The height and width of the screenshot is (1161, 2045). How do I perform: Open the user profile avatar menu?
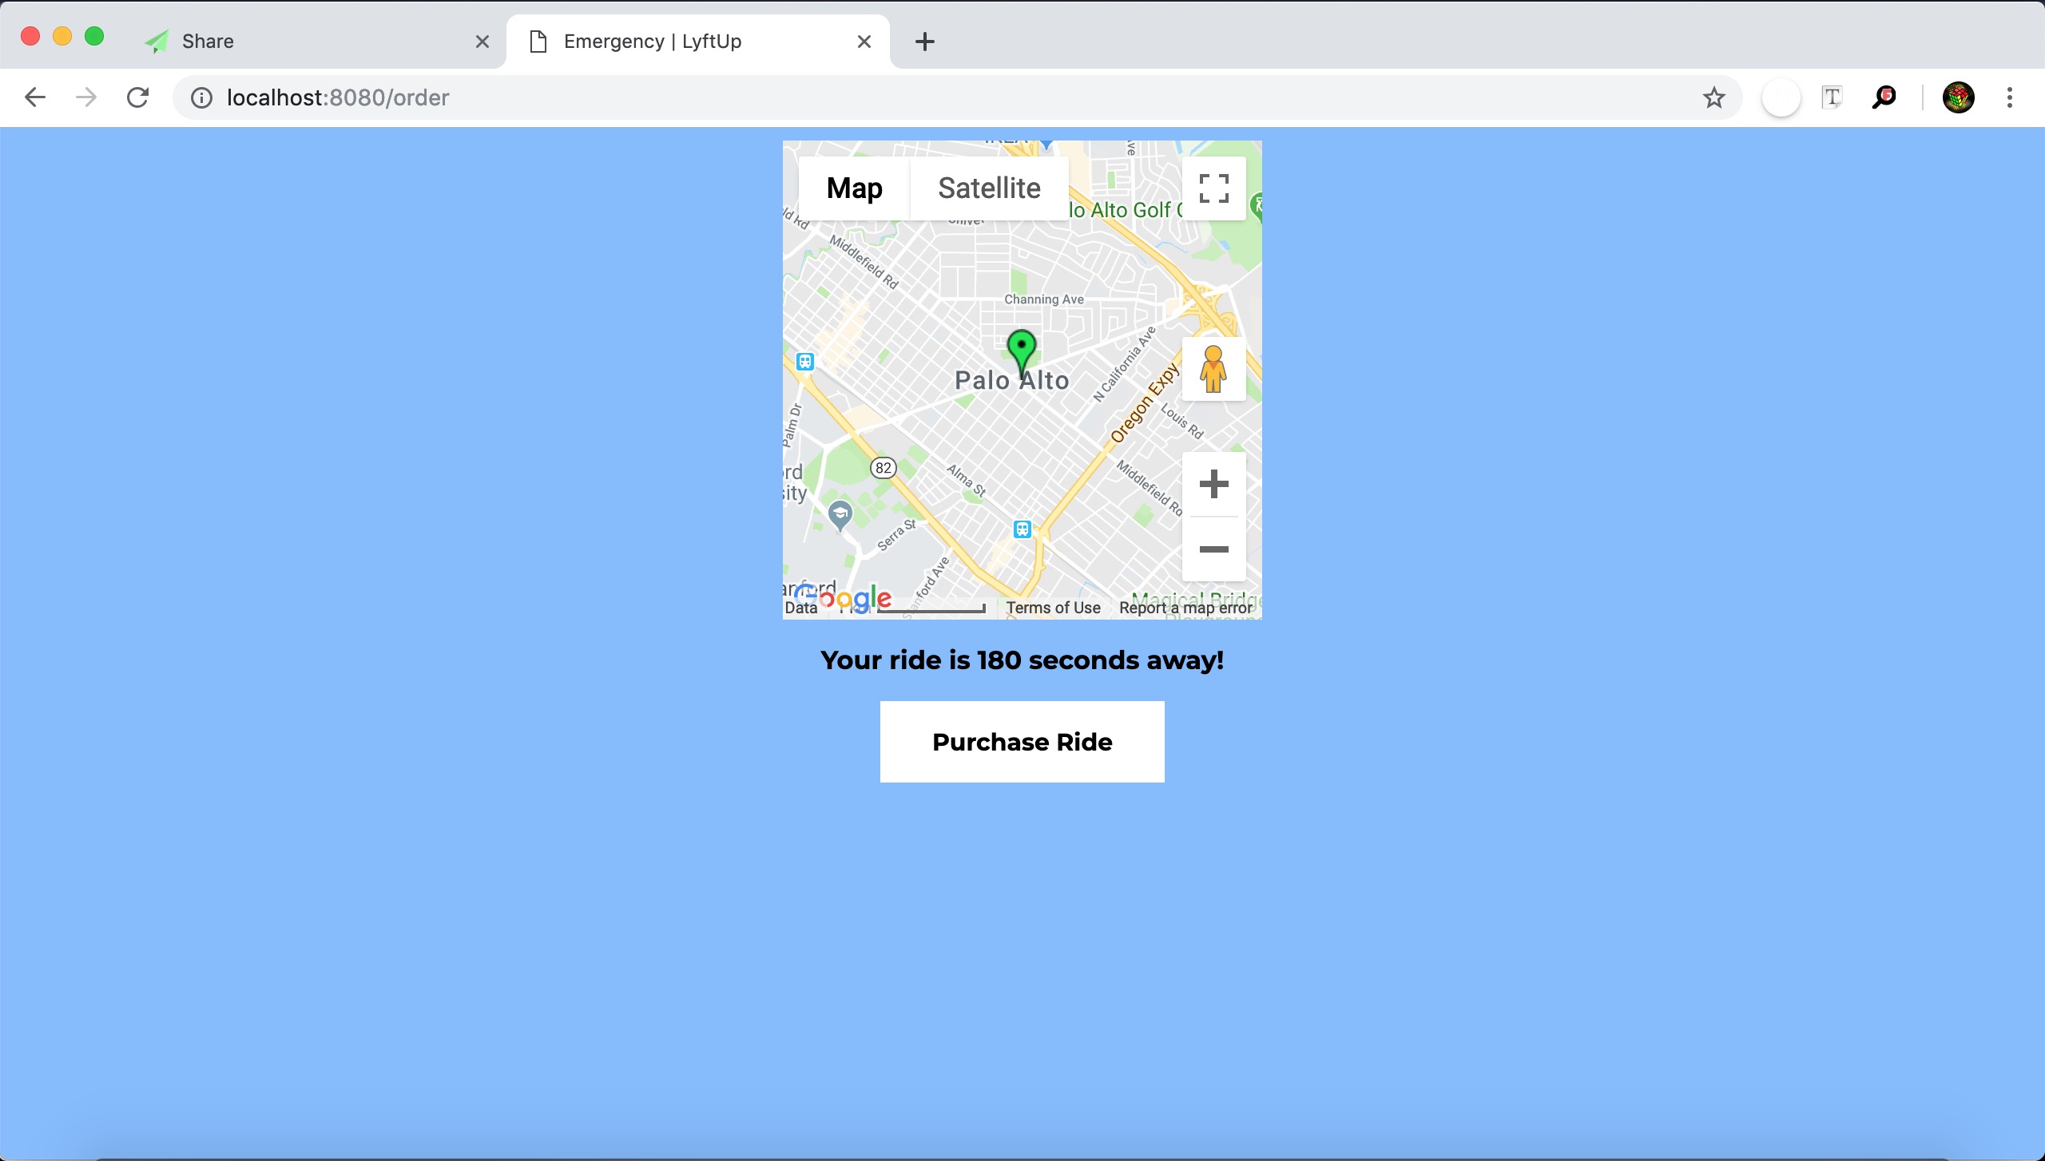click(1958, 97)
